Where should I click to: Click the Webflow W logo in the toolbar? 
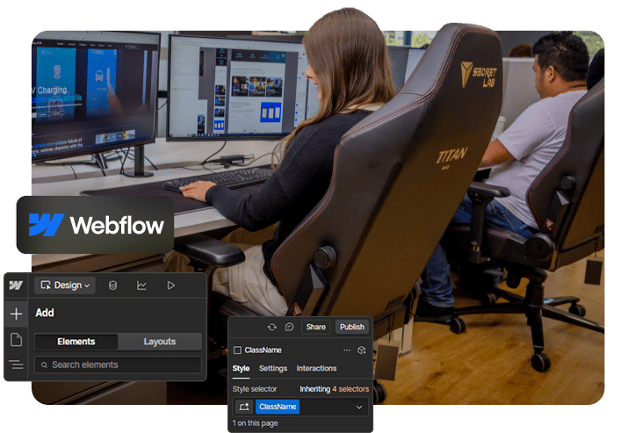[16, 285]
